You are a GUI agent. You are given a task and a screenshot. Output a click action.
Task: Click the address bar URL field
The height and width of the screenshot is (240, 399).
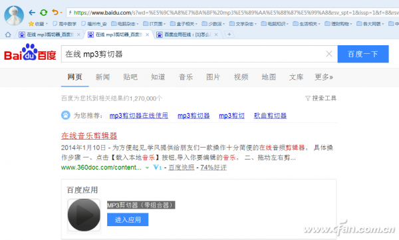point(233,13)
